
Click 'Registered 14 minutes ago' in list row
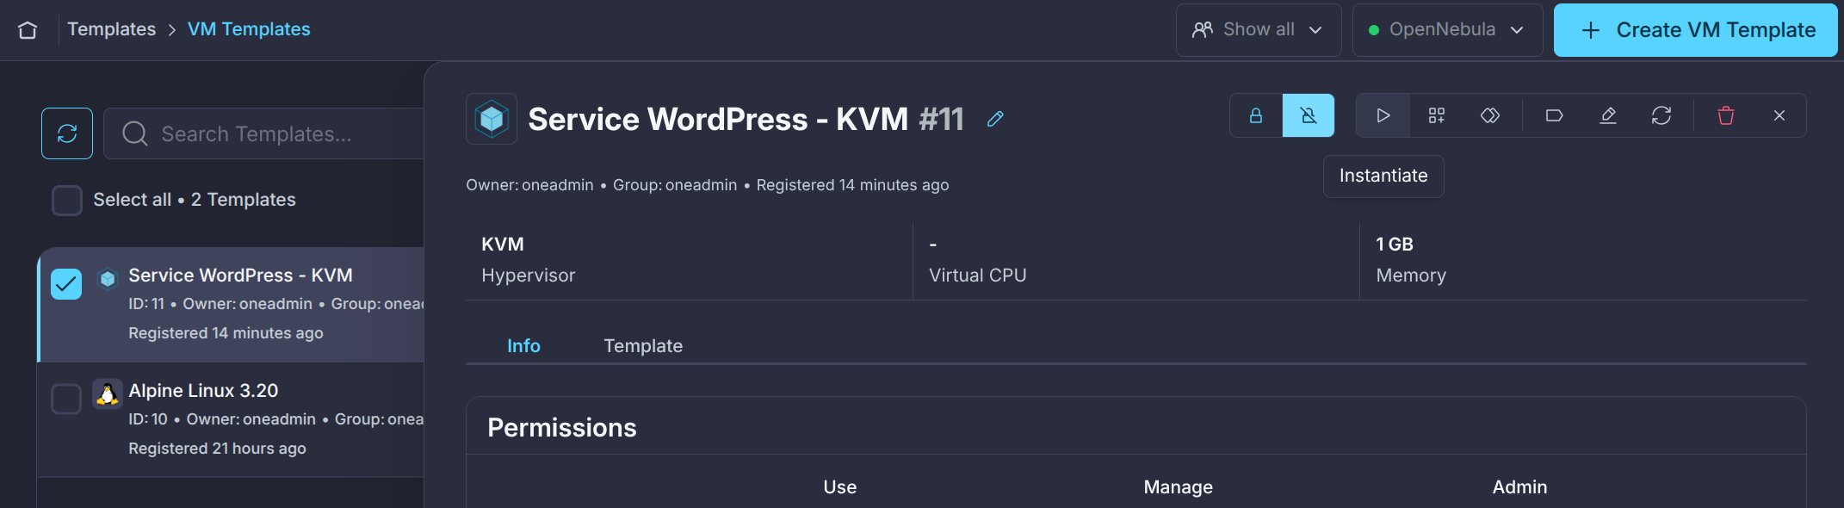click(x=226, y=333)
